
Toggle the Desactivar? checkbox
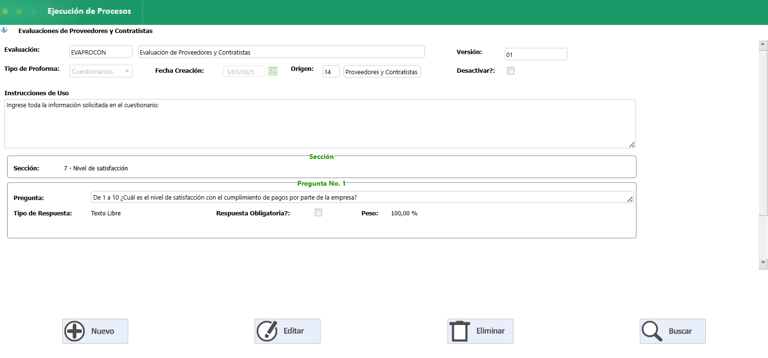(x=511, y=71)
